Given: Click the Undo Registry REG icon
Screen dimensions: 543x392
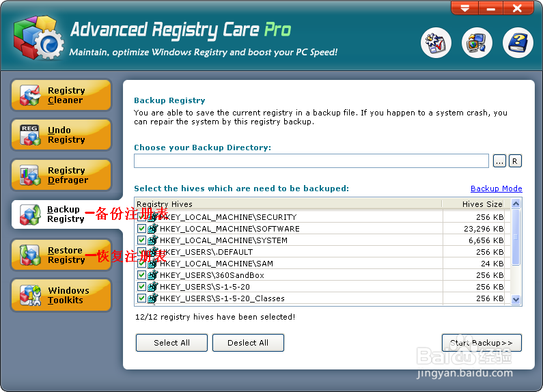Looking at the screenshot, I should (30, 135).
